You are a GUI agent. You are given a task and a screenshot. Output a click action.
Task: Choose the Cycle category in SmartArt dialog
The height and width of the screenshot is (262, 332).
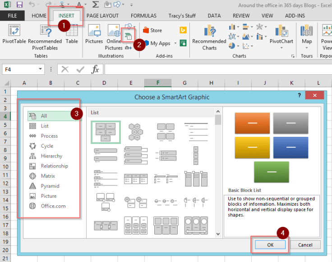coord(47,146)
